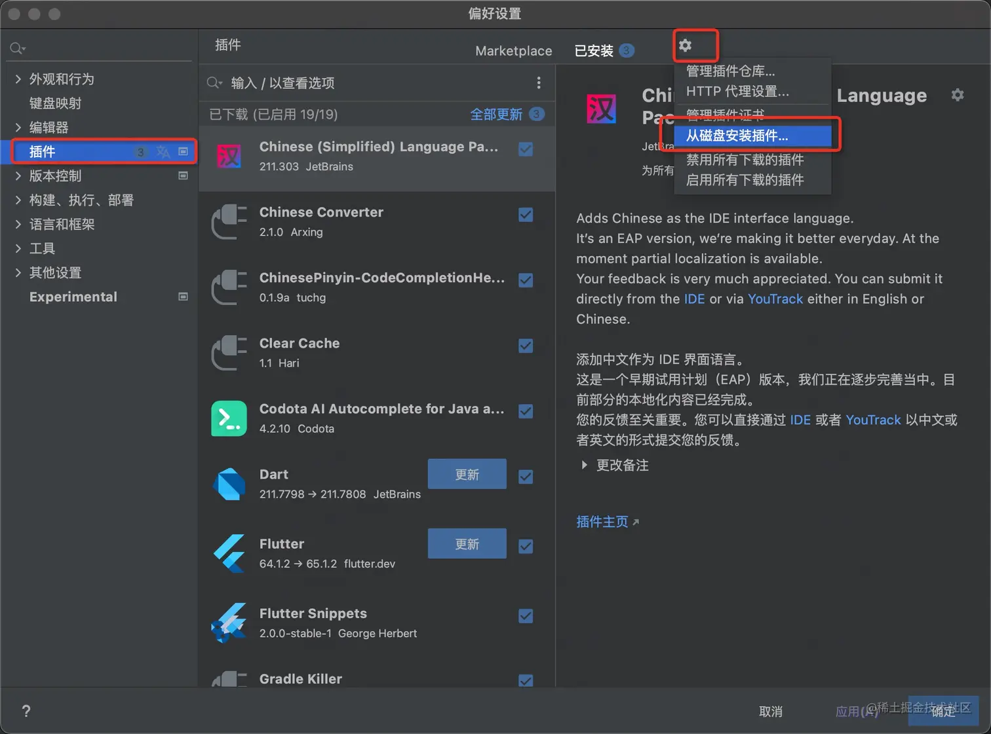This screenshot has height=734, width=991.
Task: Expand the 版本控制 settings group
Action: (x=18, y=175)
